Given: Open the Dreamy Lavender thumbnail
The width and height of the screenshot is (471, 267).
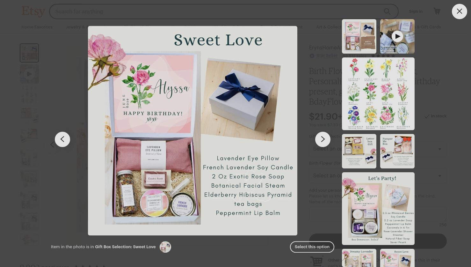Looking at the screenshot, I should click(x=359, y=258).
